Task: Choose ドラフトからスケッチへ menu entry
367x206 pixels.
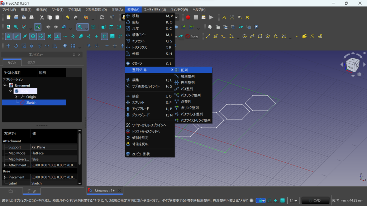Action: (x=150, y=131)
